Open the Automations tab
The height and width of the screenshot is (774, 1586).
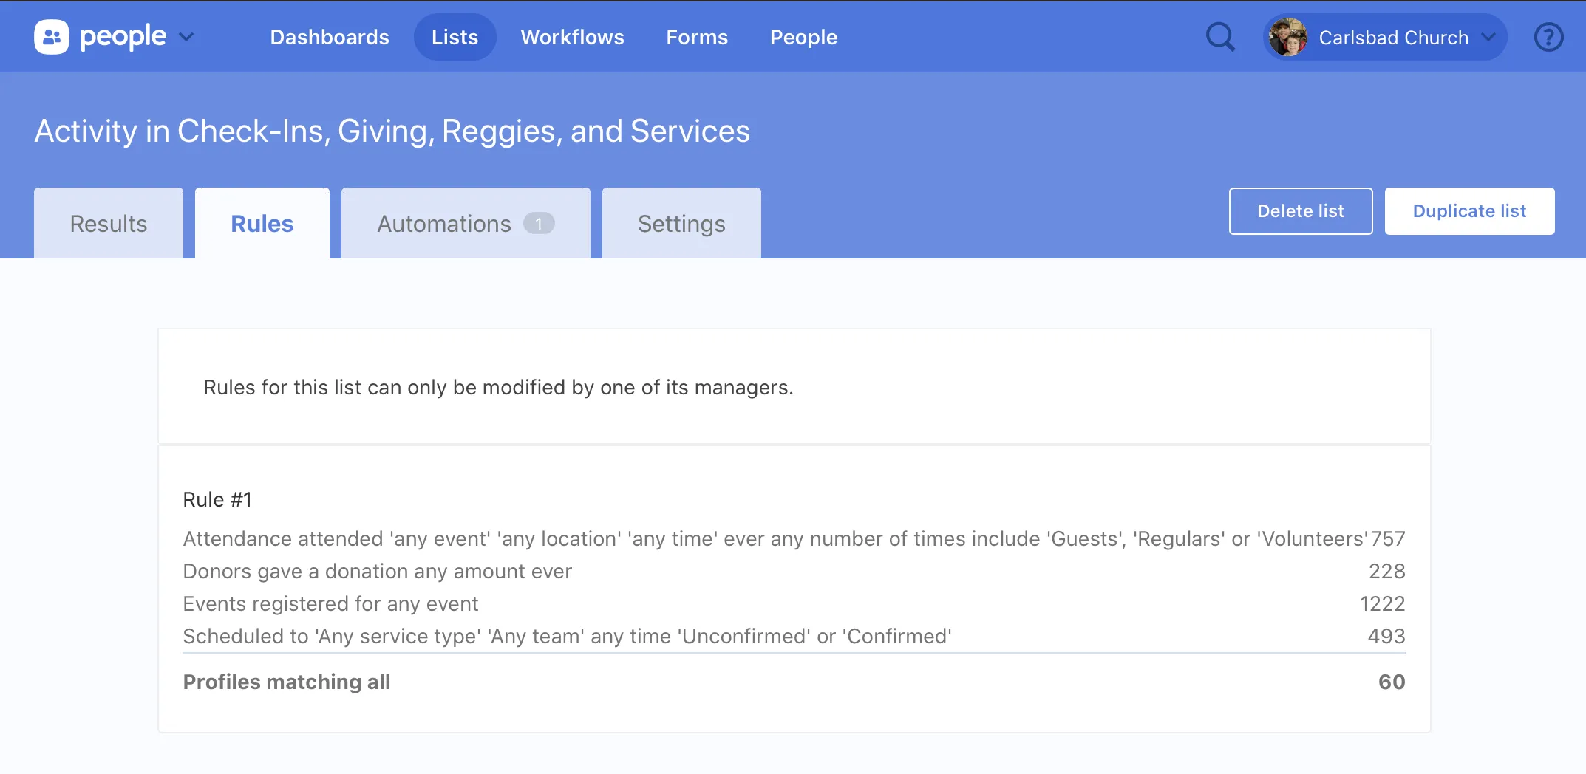tap(443, 224)
